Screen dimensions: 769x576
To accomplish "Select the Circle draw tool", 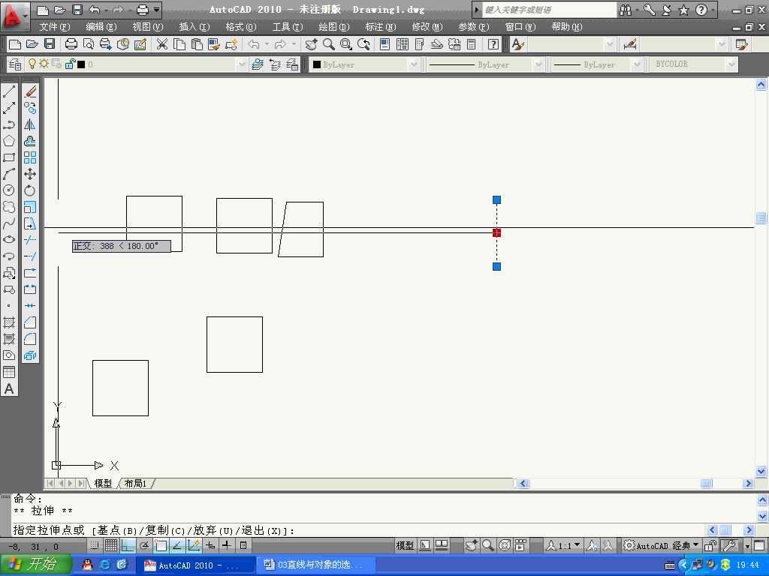I will click(9, 190).
